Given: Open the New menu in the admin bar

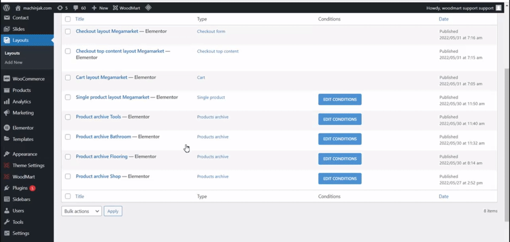Looking at the screenshot, I should 99,8.
